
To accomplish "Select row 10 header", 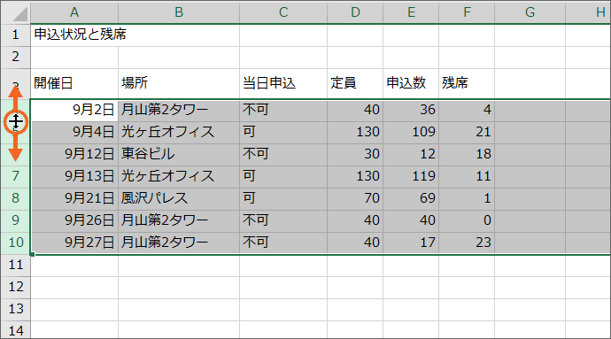I will pos(16,243).
